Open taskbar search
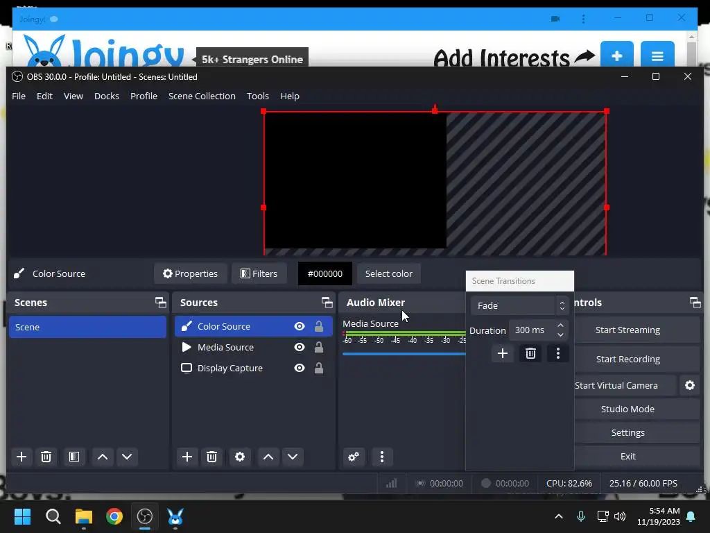The width and height of the screenshot is (710, 533). coord(53,516)
